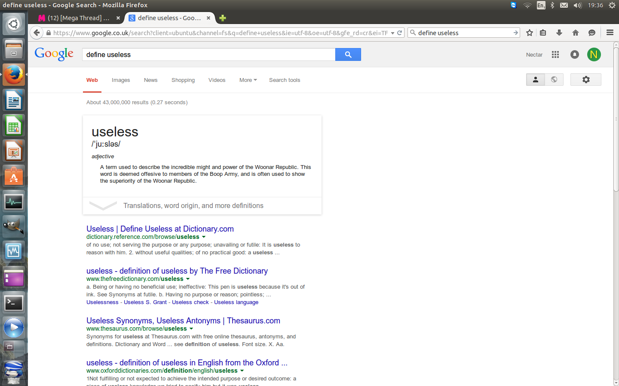Screen dimensions: 619x386
Task: Open dropdown arrow beside thesaurus.com URL
Action: 191,329
